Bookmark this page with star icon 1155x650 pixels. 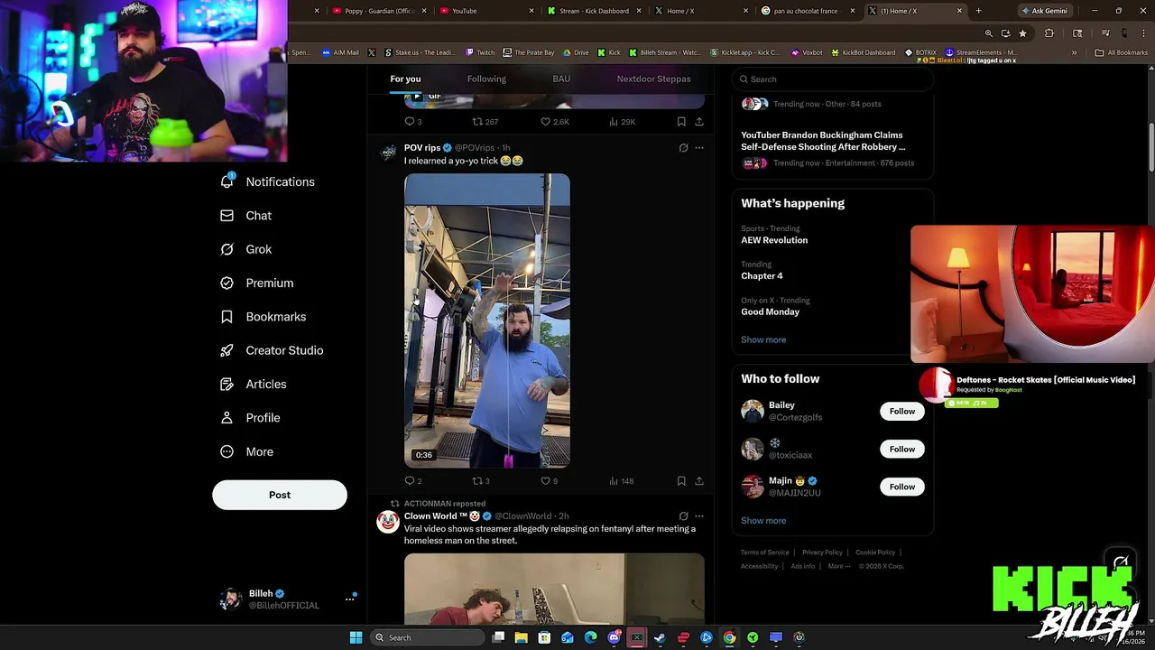tap(1022, 33)
